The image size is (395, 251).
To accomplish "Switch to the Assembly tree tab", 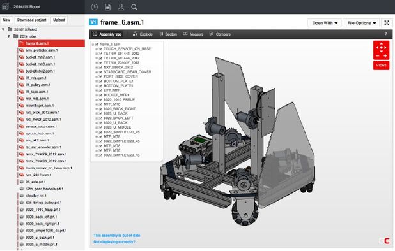I will pos(107,34).
